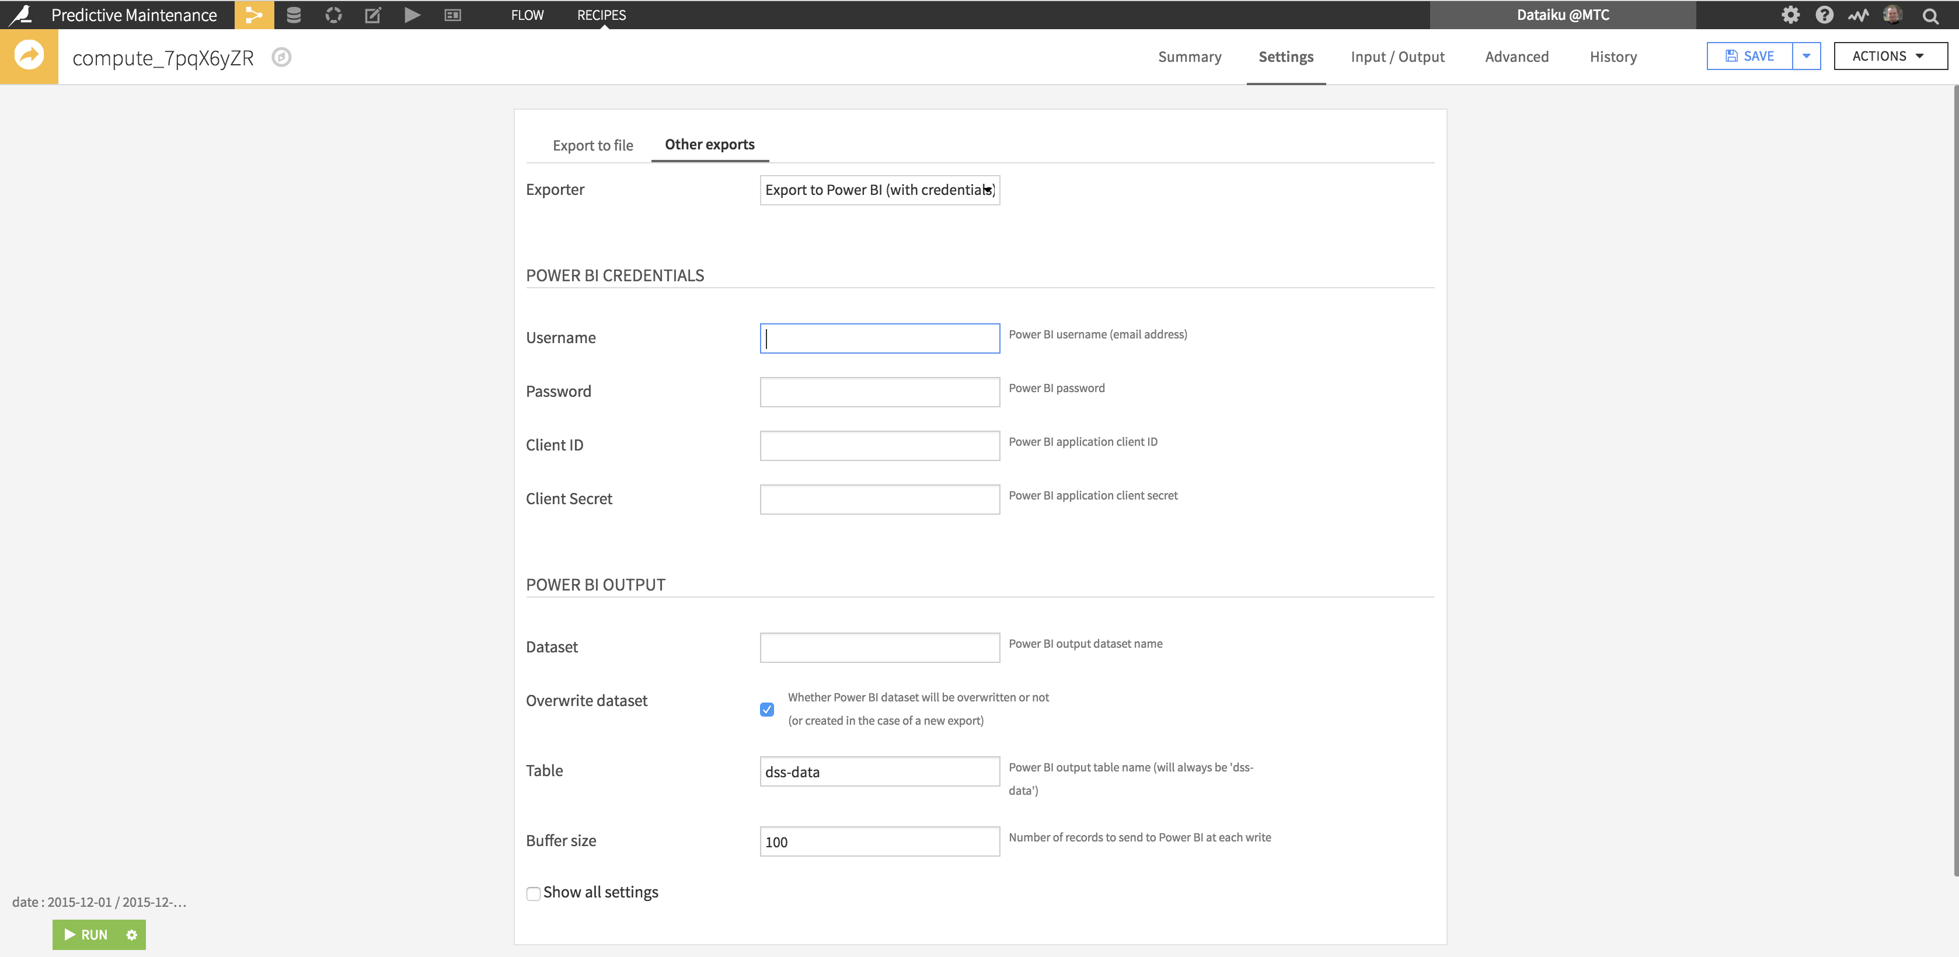
Task: Go to the Advanced tab
Action: [1517, 57]
